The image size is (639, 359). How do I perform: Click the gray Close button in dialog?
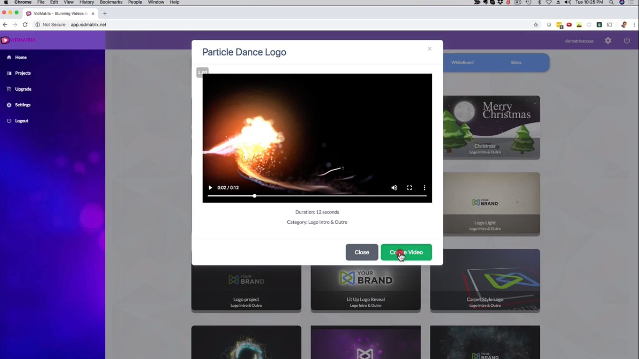pyautogui.click(x=362, y=252)
